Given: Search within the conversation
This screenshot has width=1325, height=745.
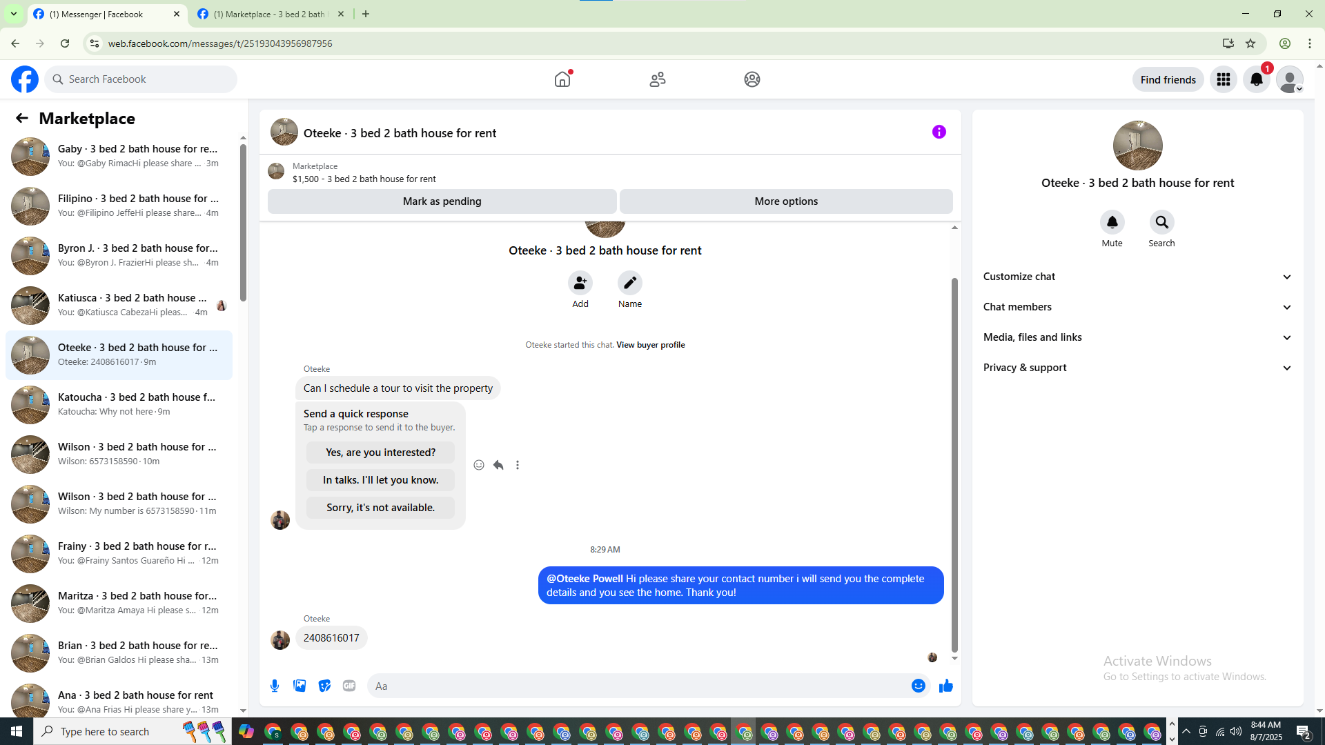Looking at the screenshot, I should click(x=1162, y=222).
